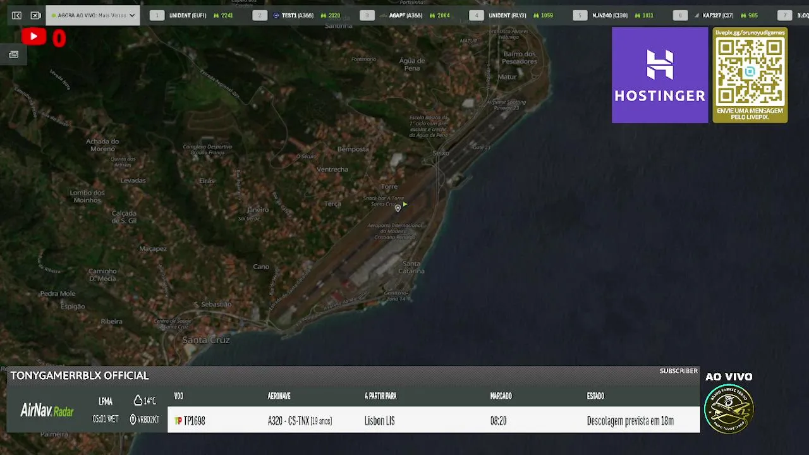The height and width of the screenshot is (455, 809).
Task: Click the Santa Cruz town label
Action: coord(206,340)
